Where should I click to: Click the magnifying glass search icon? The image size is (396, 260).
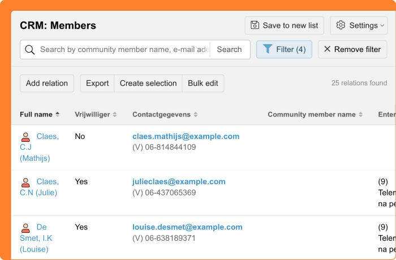pos(30,50)
